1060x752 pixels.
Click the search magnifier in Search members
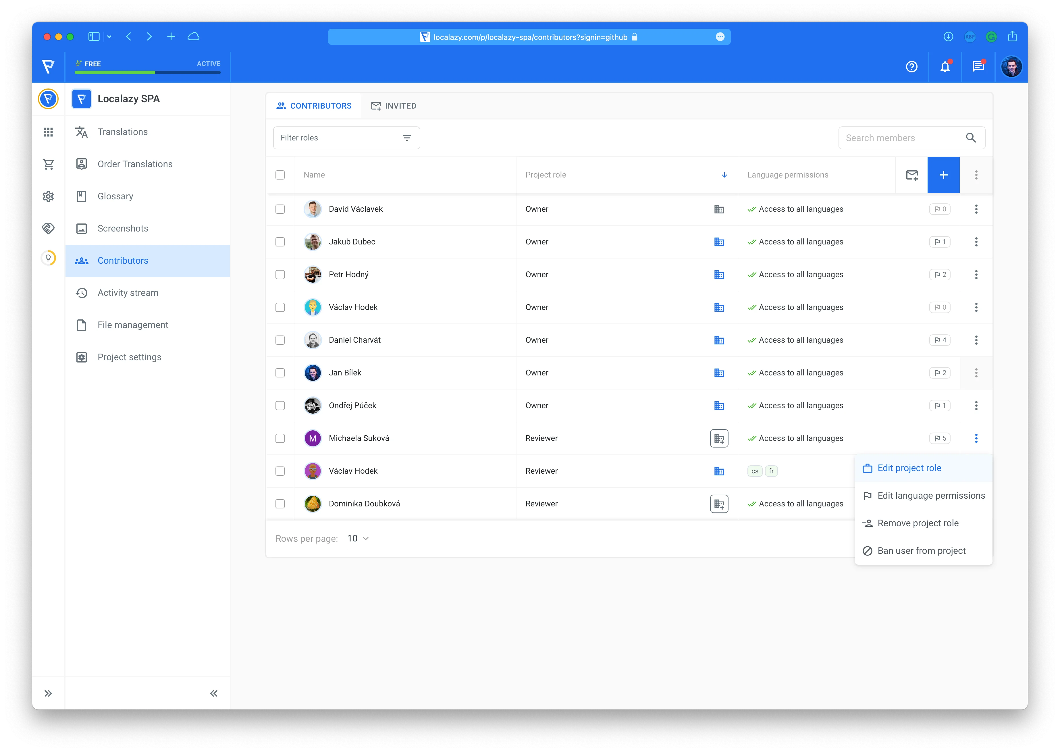pyautogui.click(x=971, y=138)
